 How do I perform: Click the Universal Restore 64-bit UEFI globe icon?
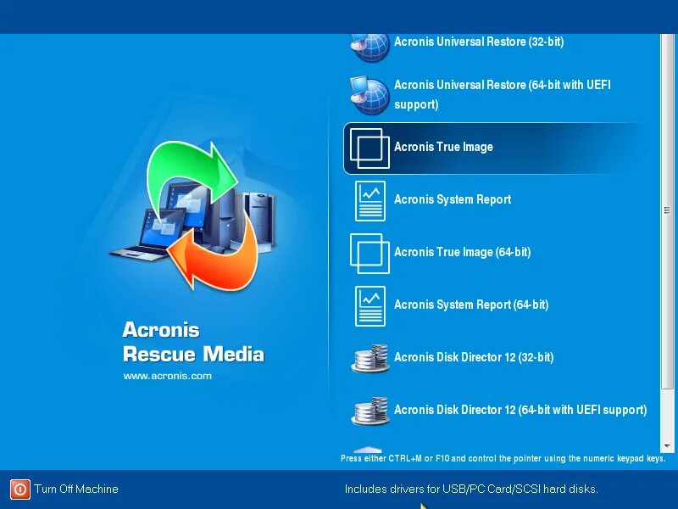pos(370,95)
